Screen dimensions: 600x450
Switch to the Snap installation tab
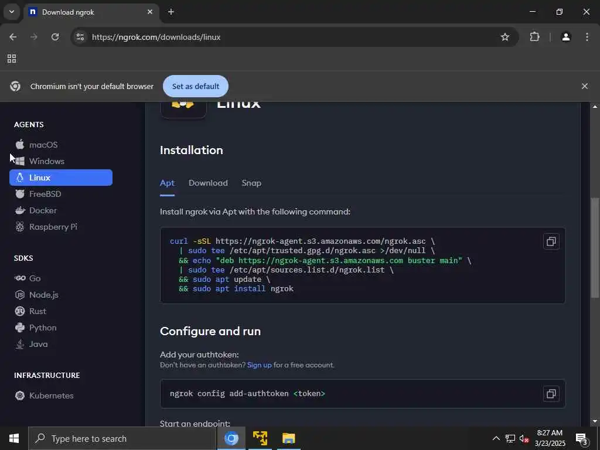pos(251,183)
